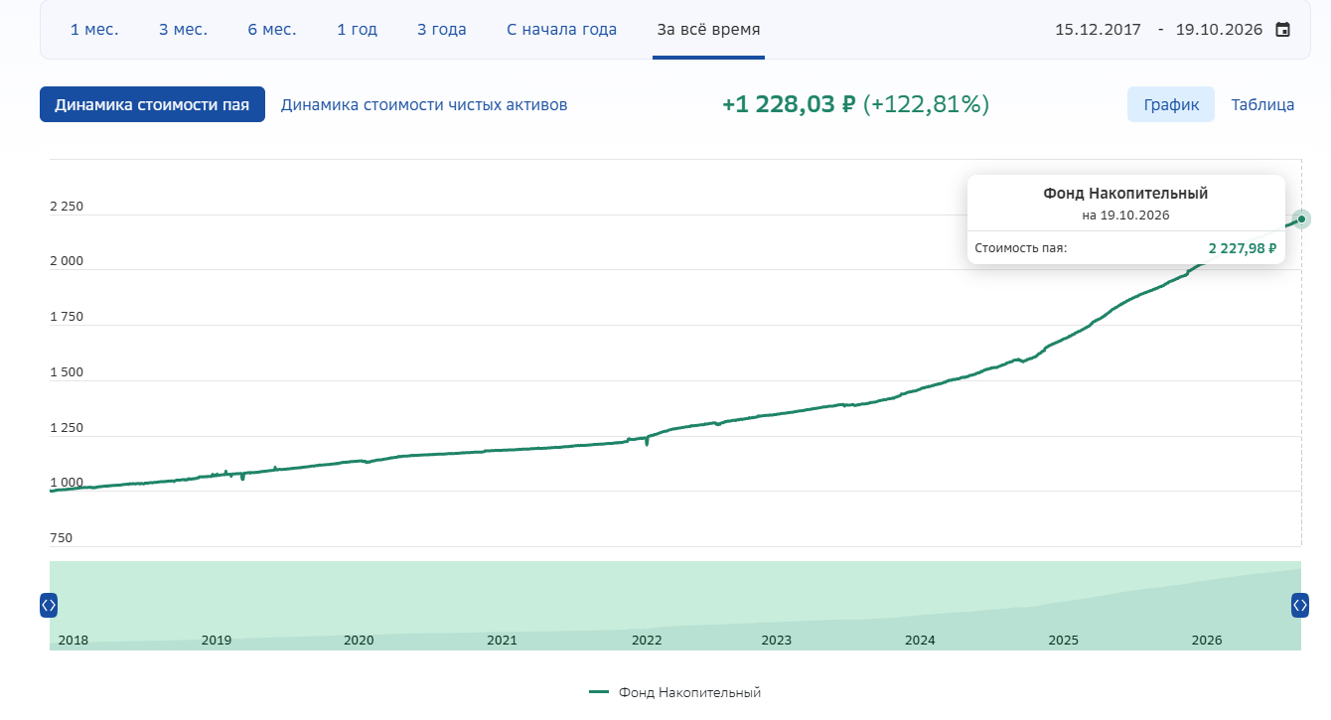This screenshot has height=720, width=1331.
Task: Click the 2023 label in range navigator
Action: tap(777, 641)
